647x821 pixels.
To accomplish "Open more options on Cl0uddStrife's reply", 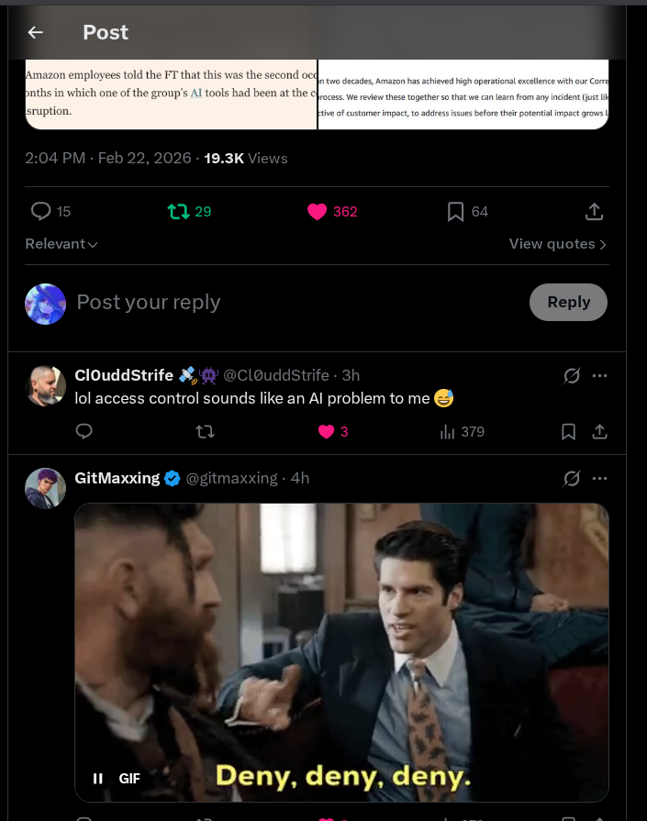I will click(x=599, y=376).
